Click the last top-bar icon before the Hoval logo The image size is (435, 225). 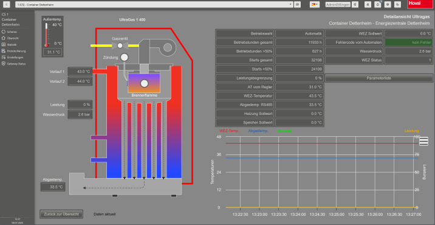[398, 4]
